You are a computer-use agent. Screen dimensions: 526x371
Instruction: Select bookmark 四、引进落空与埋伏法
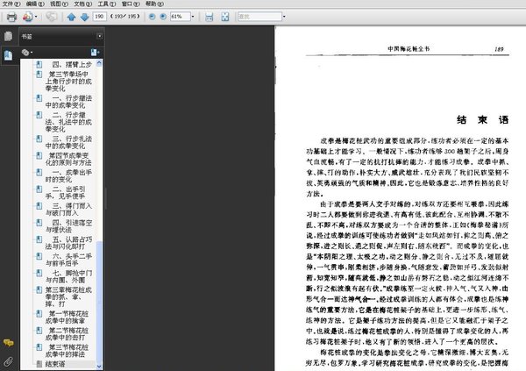click(68, 226)
